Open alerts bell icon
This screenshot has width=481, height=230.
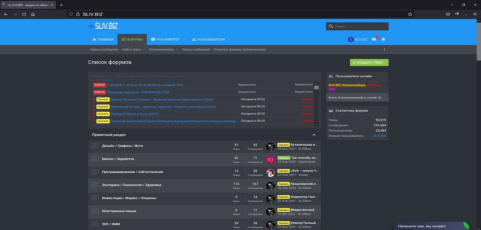point(383,39)
